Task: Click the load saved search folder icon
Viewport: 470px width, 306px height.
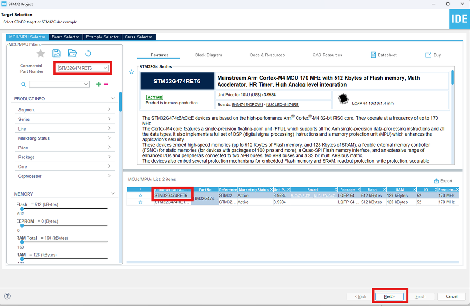Action: (x=73, y=54)
